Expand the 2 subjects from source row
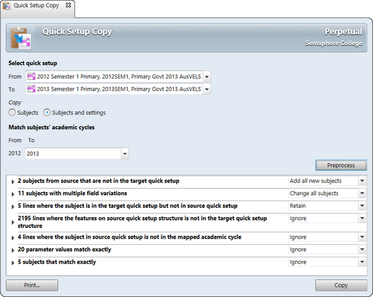373x297 pixels. point(13,182)
